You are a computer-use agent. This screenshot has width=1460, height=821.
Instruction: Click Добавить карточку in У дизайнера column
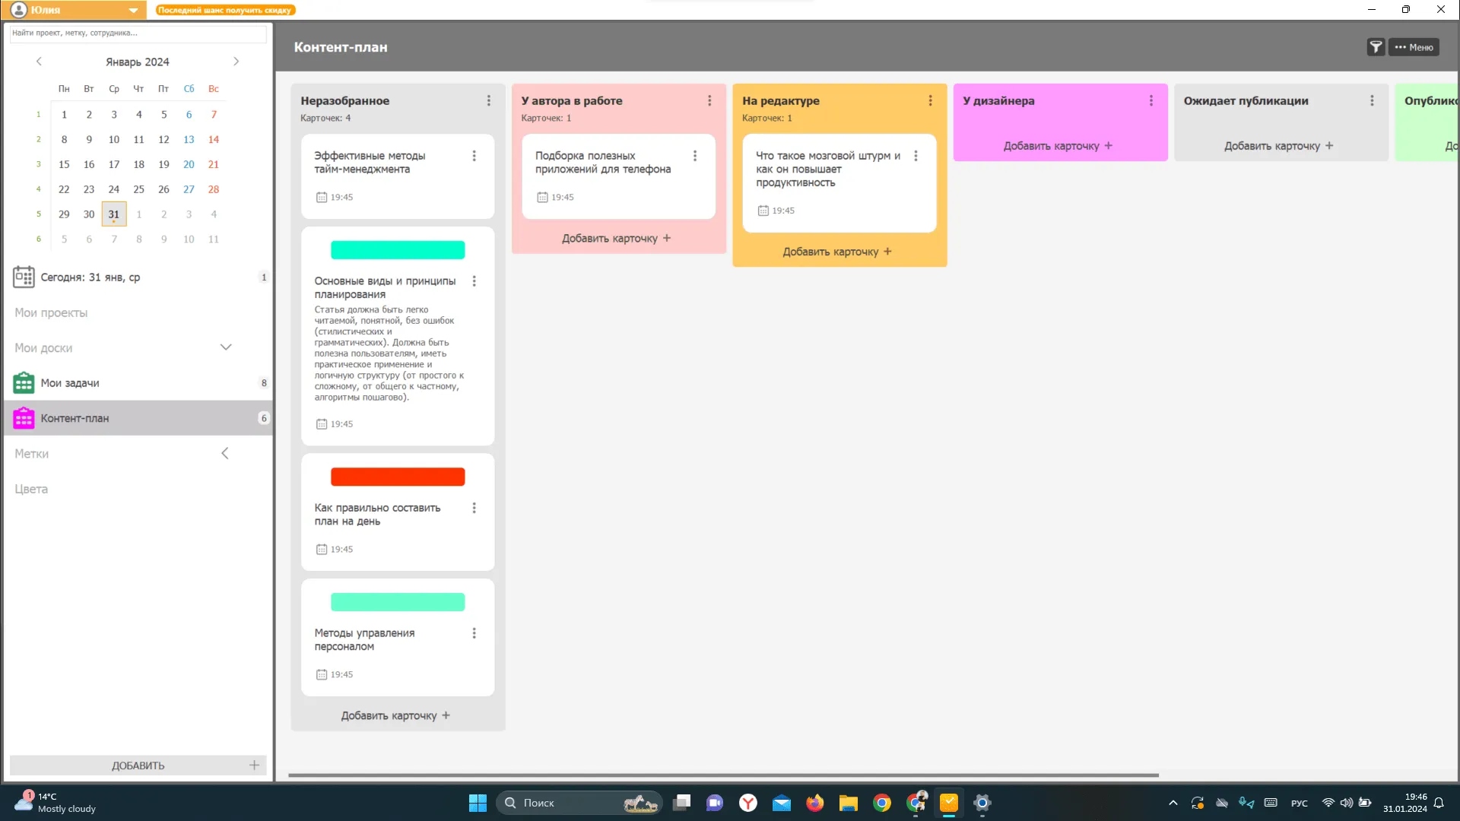point(1058,146)
